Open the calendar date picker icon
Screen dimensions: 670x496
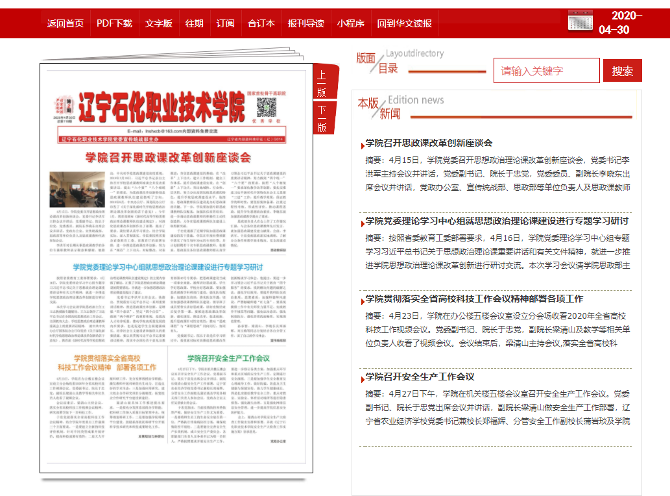tap(580, 21)
